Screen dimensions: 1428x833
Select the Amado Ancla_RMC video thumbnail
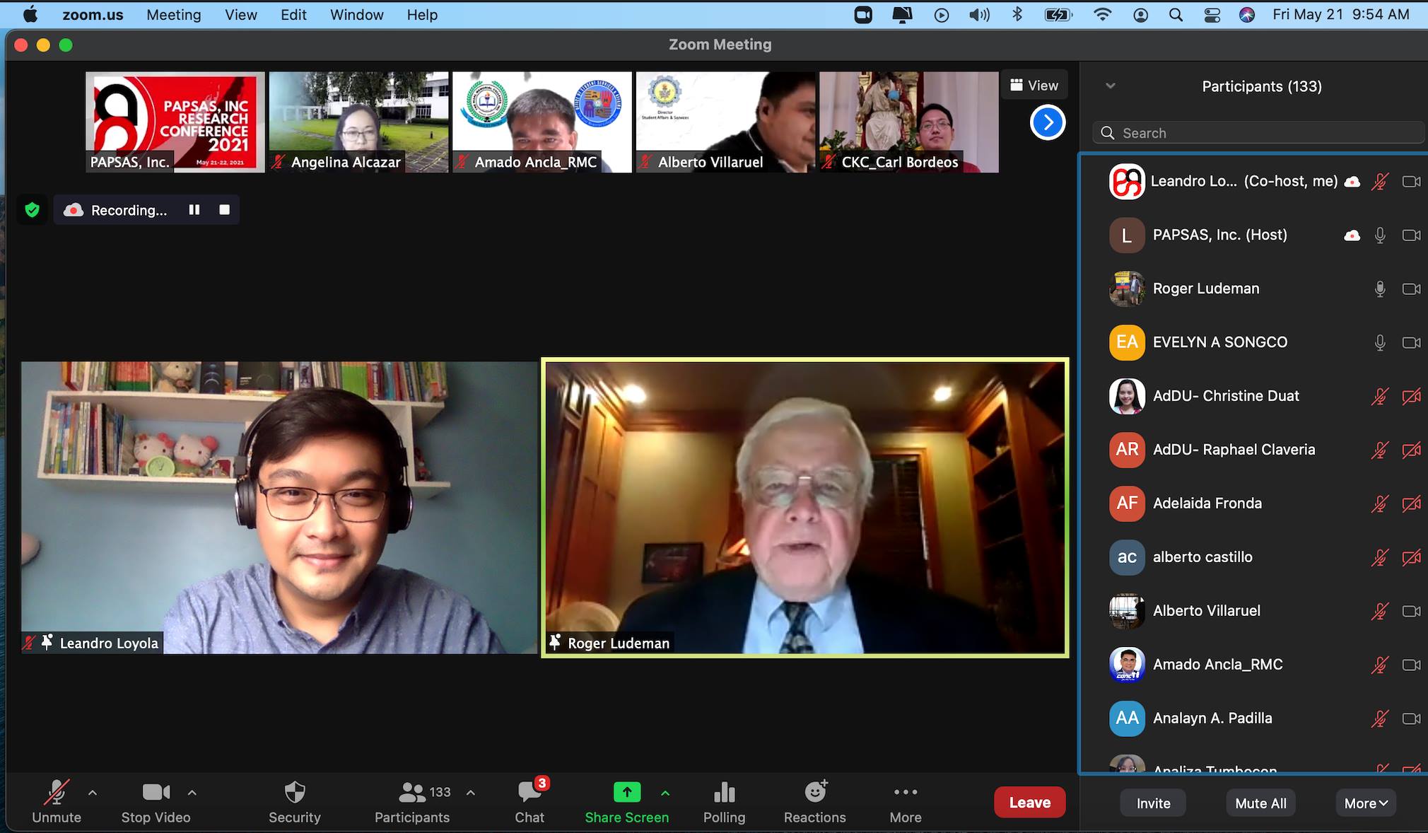pos(542,122)
